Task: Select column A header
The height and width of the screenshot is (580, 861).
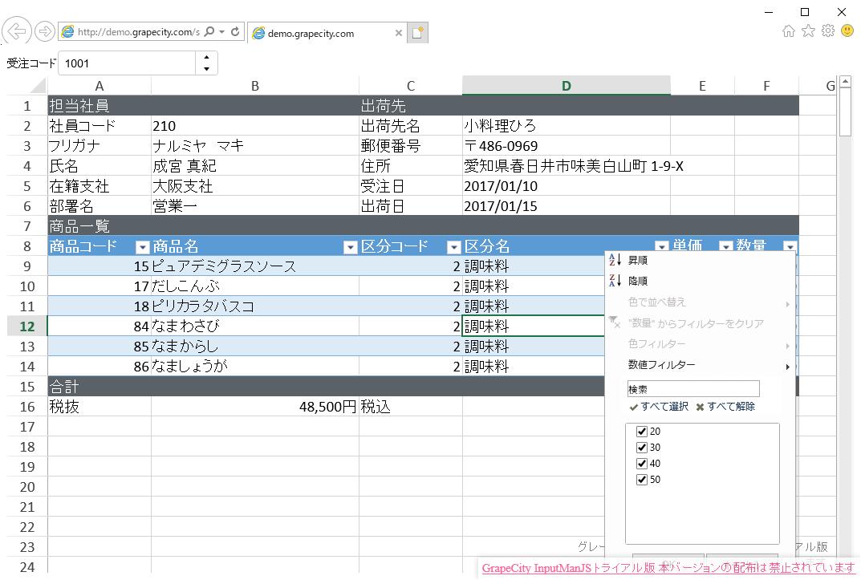Action: tap(100, 86)
